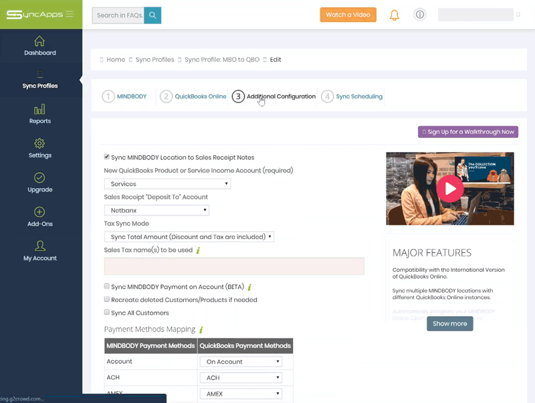Click info icon beside Payment on Account (BETA)

[249, 287]
